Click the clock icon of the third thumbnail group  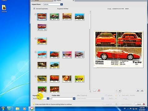click(x=35, y=52)
